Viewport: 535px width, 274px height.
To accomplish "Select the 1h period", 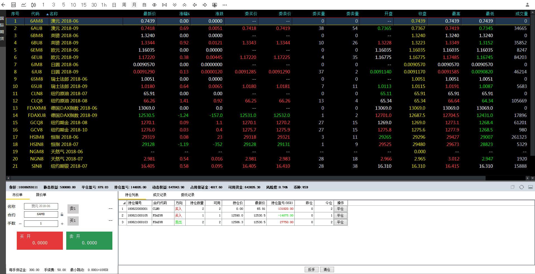I will click(104, 5).
